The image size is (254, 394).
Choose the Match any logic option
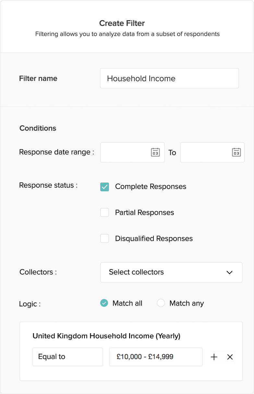[161, 303]
